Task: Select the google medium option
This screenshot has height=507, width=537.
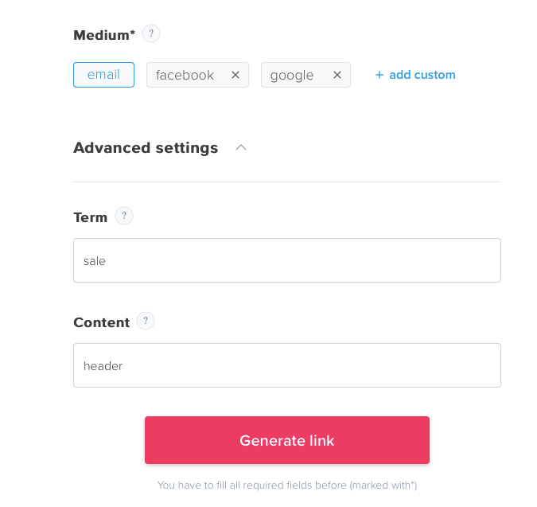Action: pyautogui.click(x=292, y=75)
